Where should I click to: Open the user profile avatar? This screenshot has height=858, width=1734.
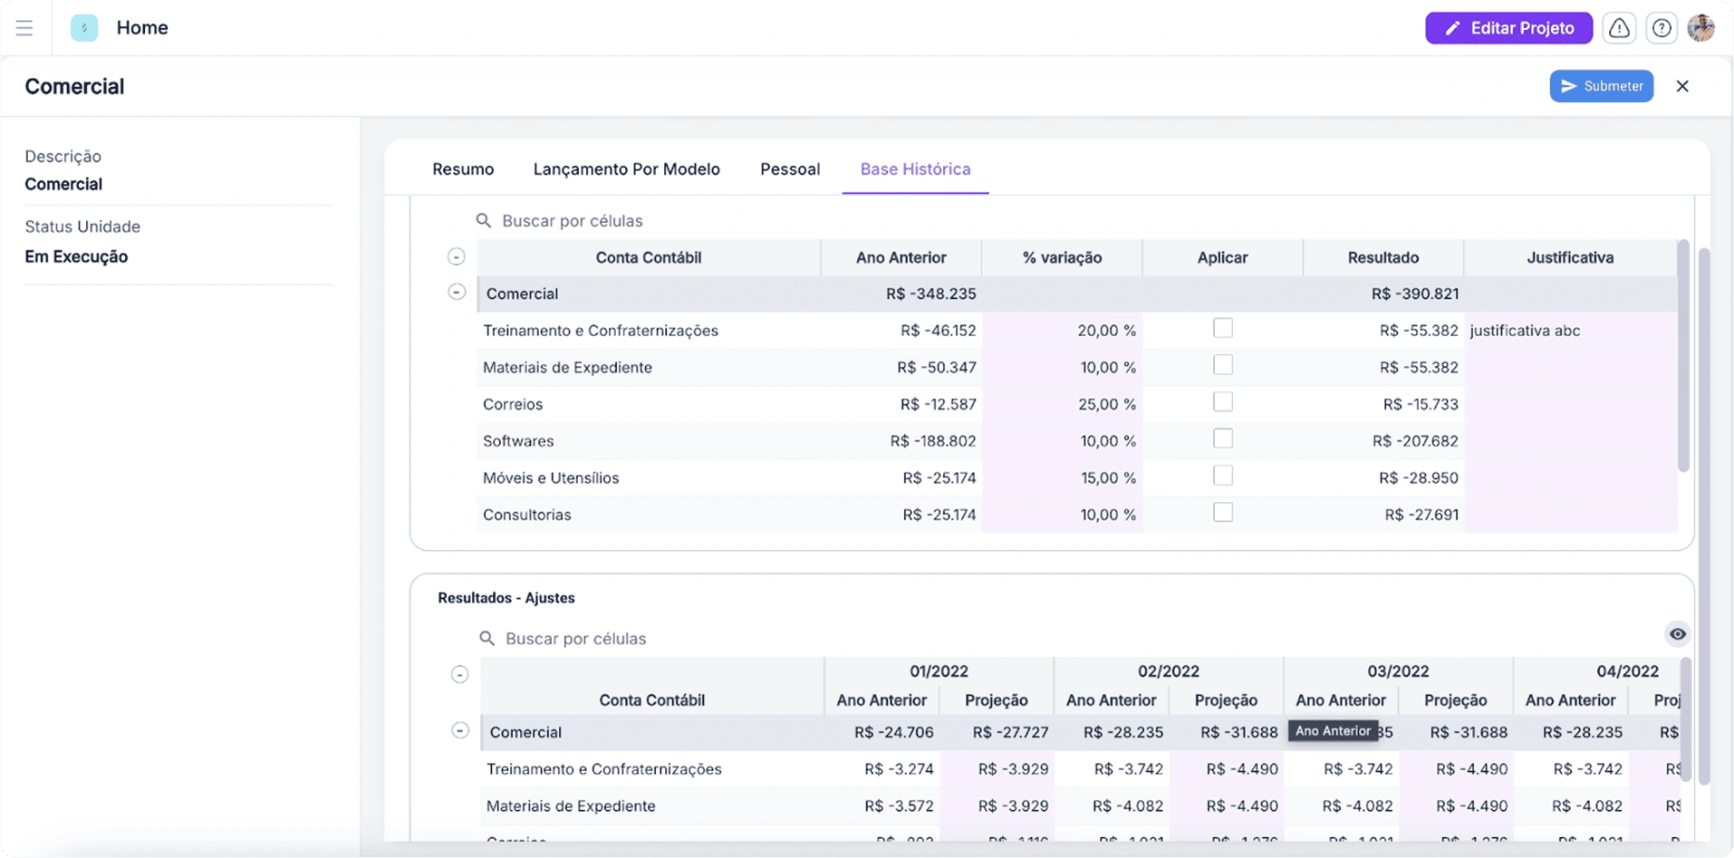pyautogui.click(x=1700, y=28)
